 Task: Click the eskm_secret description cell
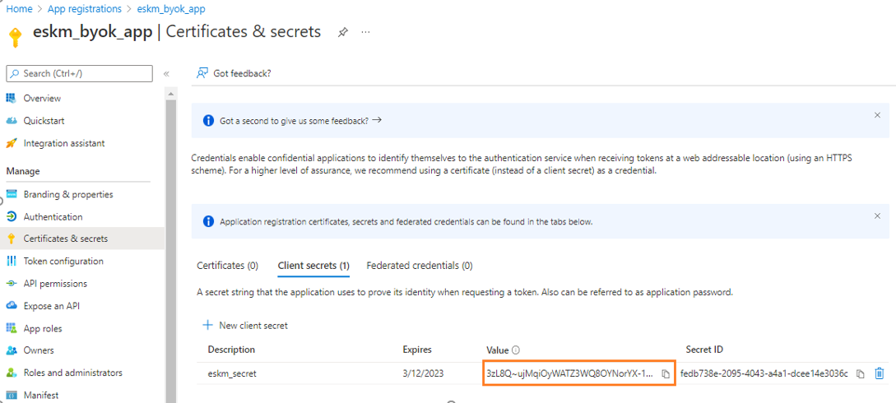point(232,374)
